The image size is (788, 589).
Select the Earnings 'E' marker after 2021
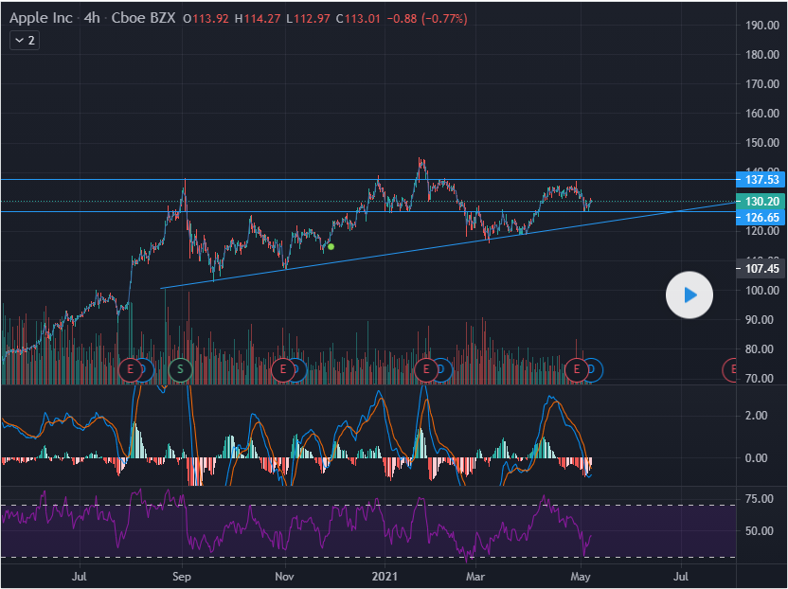click(x=426, y=368)
